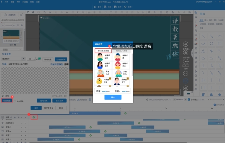225x143 pixels.
Task: Click the 取消 button in font settings
Action: [61, 108]
